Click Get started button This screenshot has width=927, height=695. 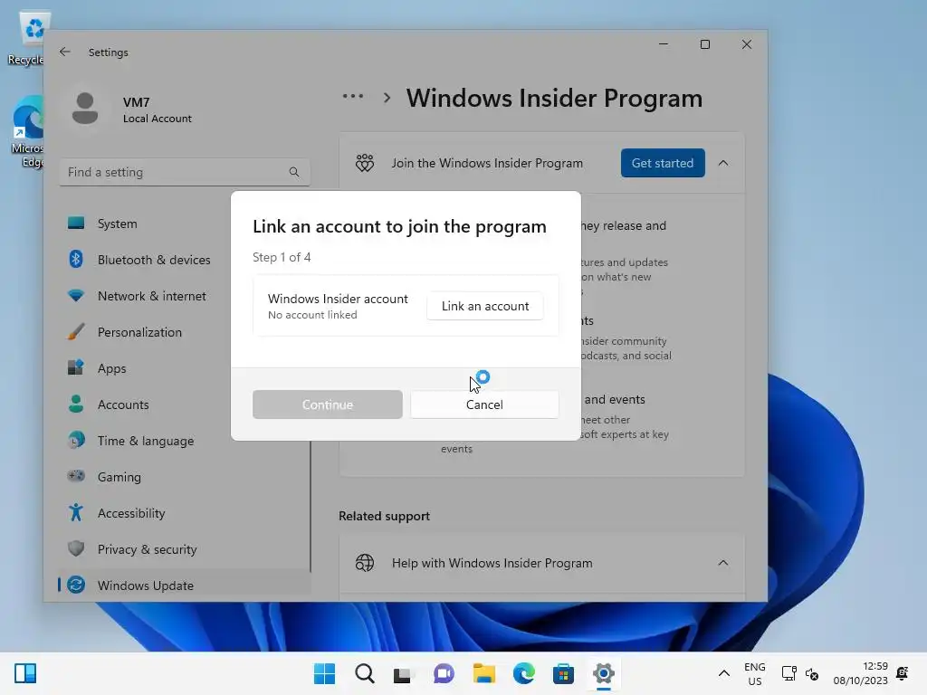[x=662, y=163]
